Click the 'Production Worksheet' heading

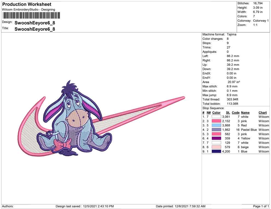coord(27,4)
